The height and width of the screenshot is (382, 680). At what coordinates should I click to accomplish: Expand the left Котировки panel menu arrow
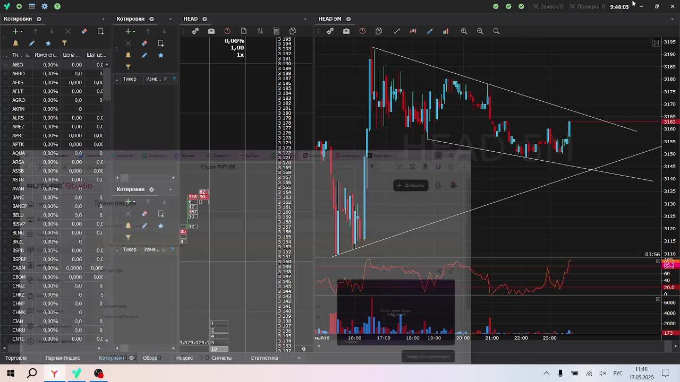pos(103,19)
